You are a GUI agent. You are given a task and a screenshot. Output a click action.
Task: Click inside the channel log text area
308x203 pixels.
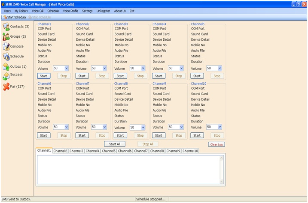pos(129,170)
